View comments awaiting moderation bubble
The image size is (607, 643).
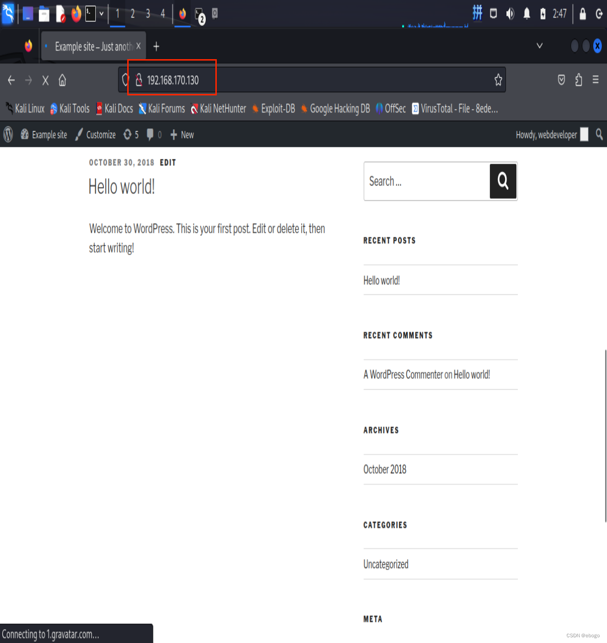(x=154, y=135)
